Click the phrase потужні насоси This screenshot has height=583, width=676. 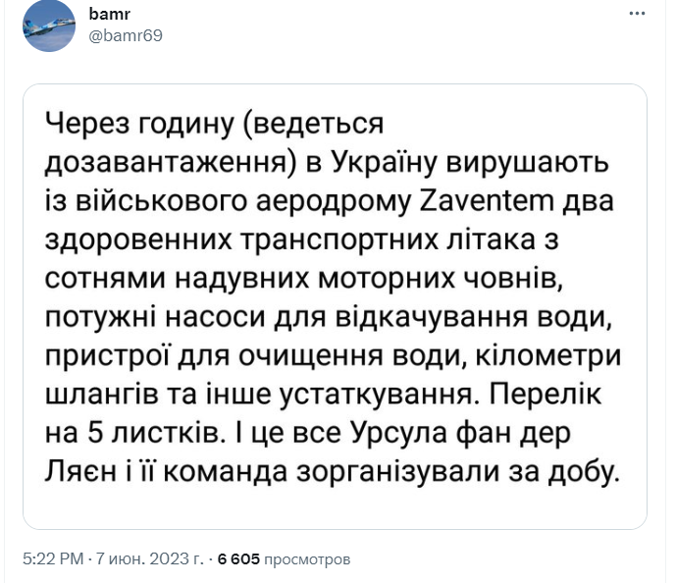155,317
